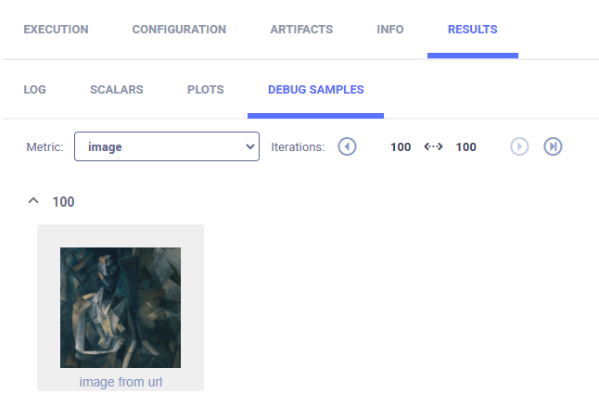The width and height of the screenshot is (599, 418).
Task: Click the double-arrow range icon between iterations
Action: [433, 146]
